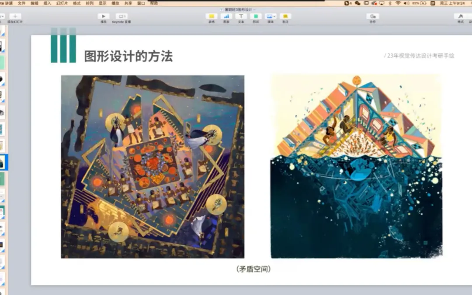Open the 格式 (Format) menu
This screenshot has width=472, height=295.
pos(77,3)
